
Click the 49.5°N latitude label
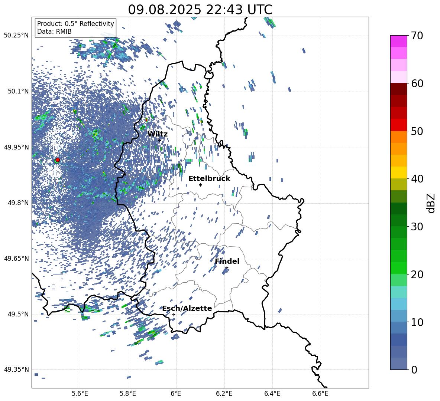point(18,314)
